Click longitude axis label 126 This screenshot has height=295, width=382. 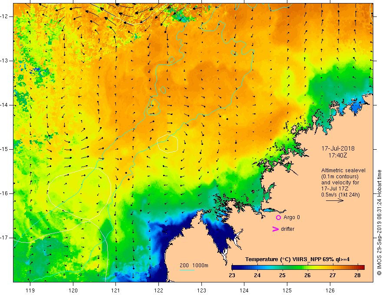coord(330,290)
